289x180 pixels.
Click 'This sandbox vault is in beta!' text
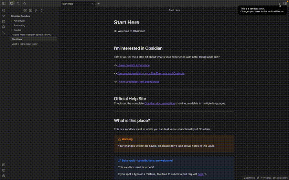(x=136, y=167)
